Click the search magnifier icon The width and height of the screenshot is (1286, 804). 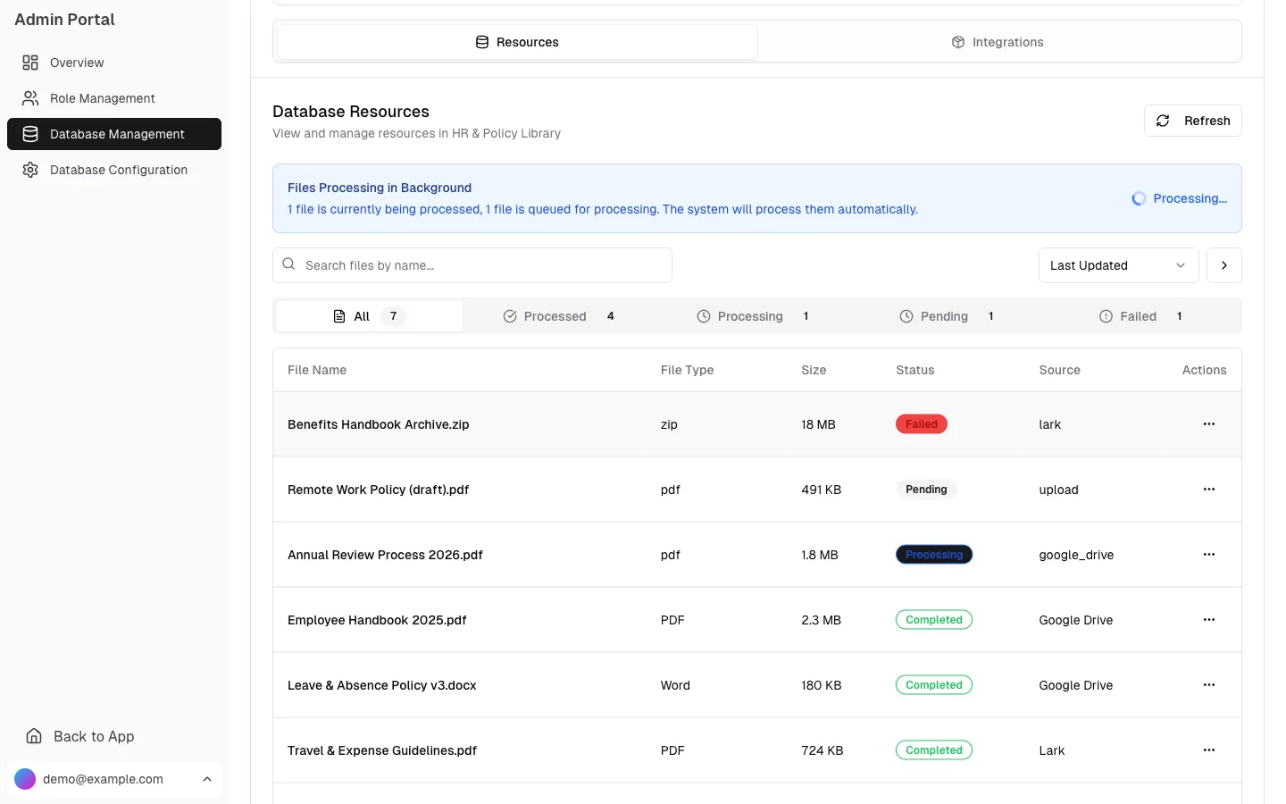tap(288, 264)
